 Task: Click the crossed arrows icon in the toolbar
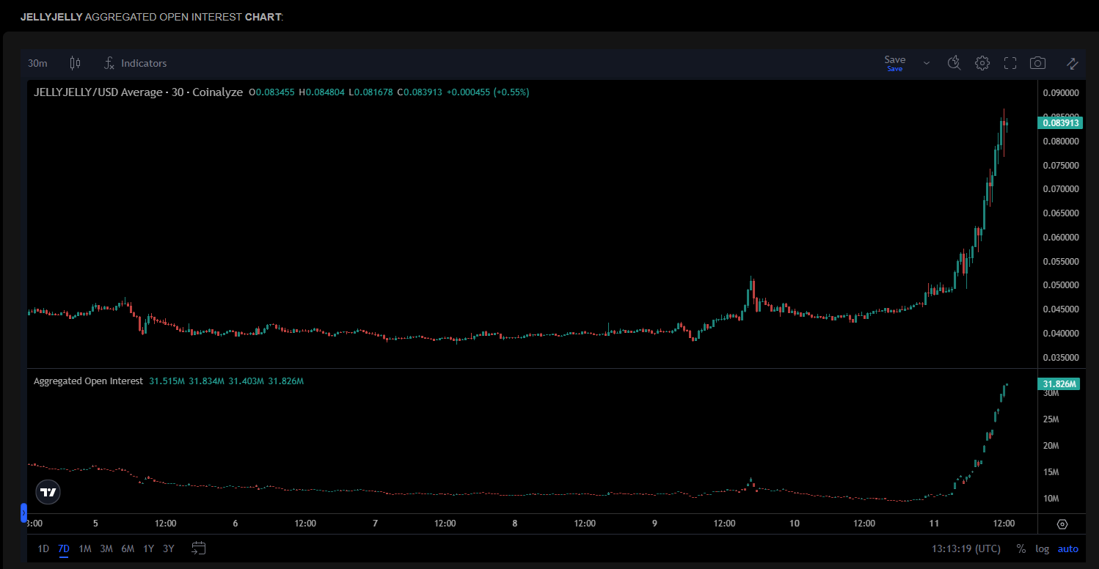point(1072,63)
